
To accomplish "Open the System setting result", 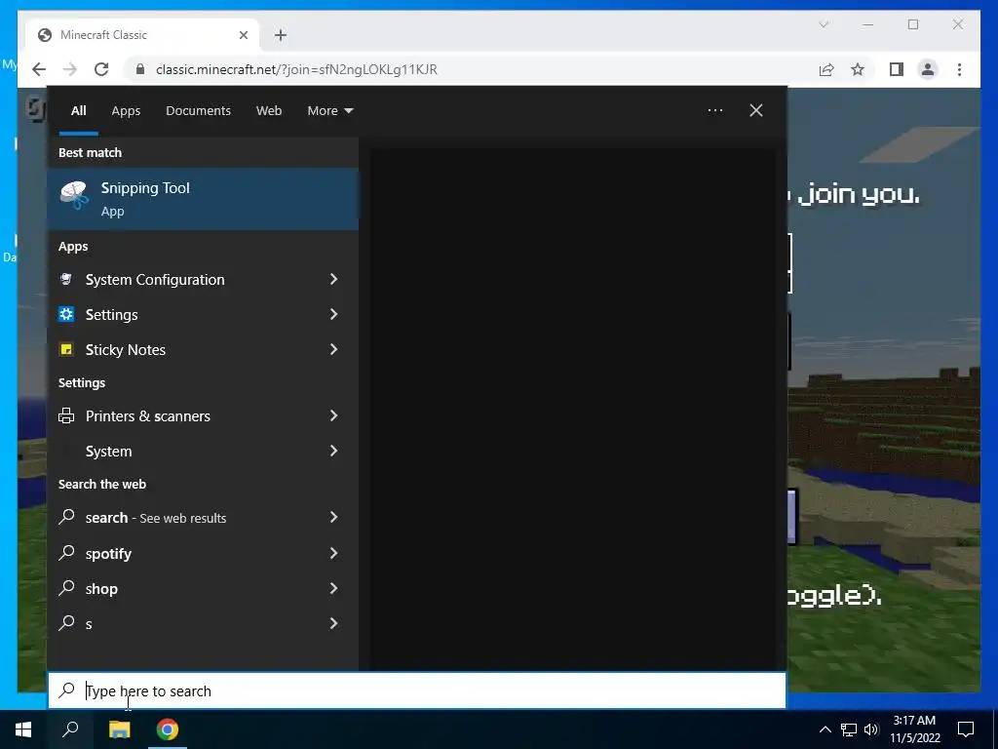I will [x=203, y=451].
